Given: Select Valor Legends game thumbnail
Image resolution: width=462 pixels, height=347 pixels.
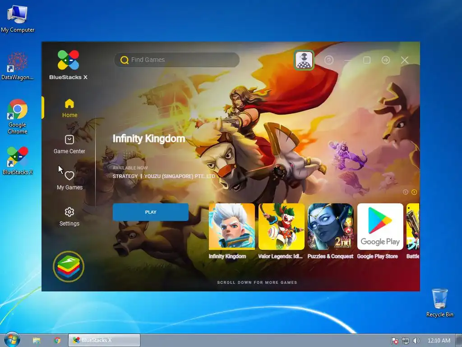Looking at the screenshot, I should tap(282, 226).
